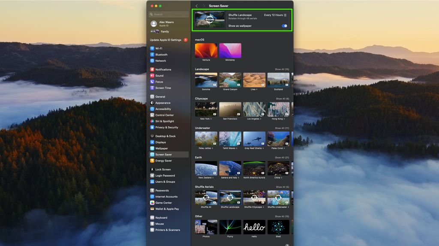Open Screen Time settings

tap(152, 88)
